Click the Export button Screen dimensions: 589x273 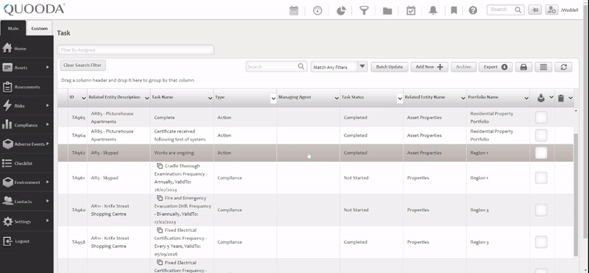click(x=495, y=67)
